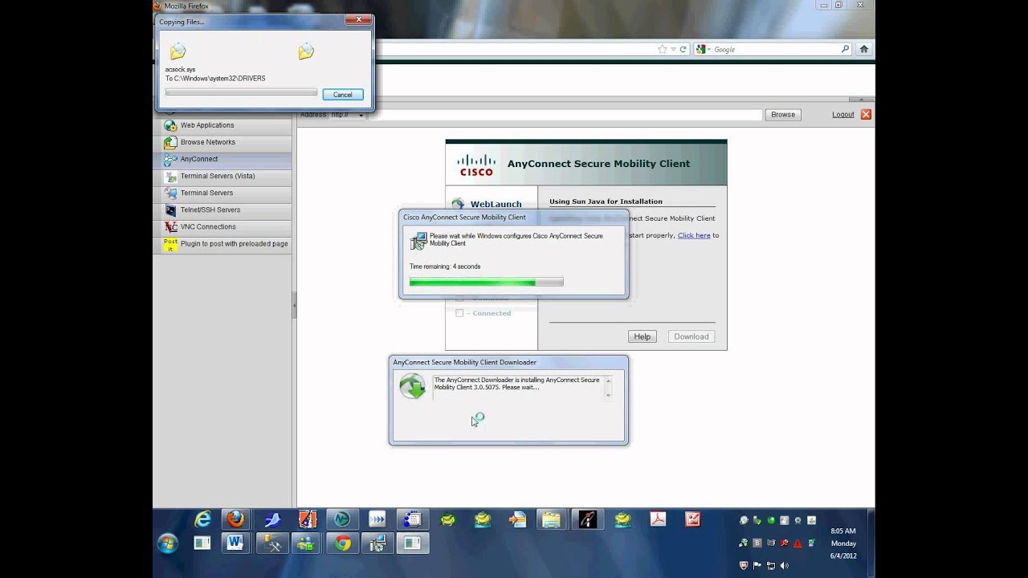Click the Telnet/SSH Servers console icon
This screenshot has width=1028, height=578.
170,210
